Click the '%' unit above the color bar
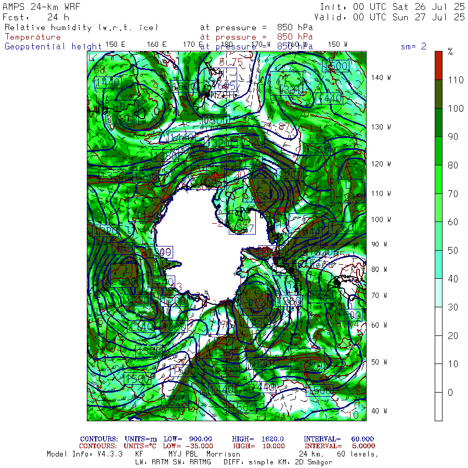Image resolution: width=468 pixels, height=468 pixels. click(450, 51)
